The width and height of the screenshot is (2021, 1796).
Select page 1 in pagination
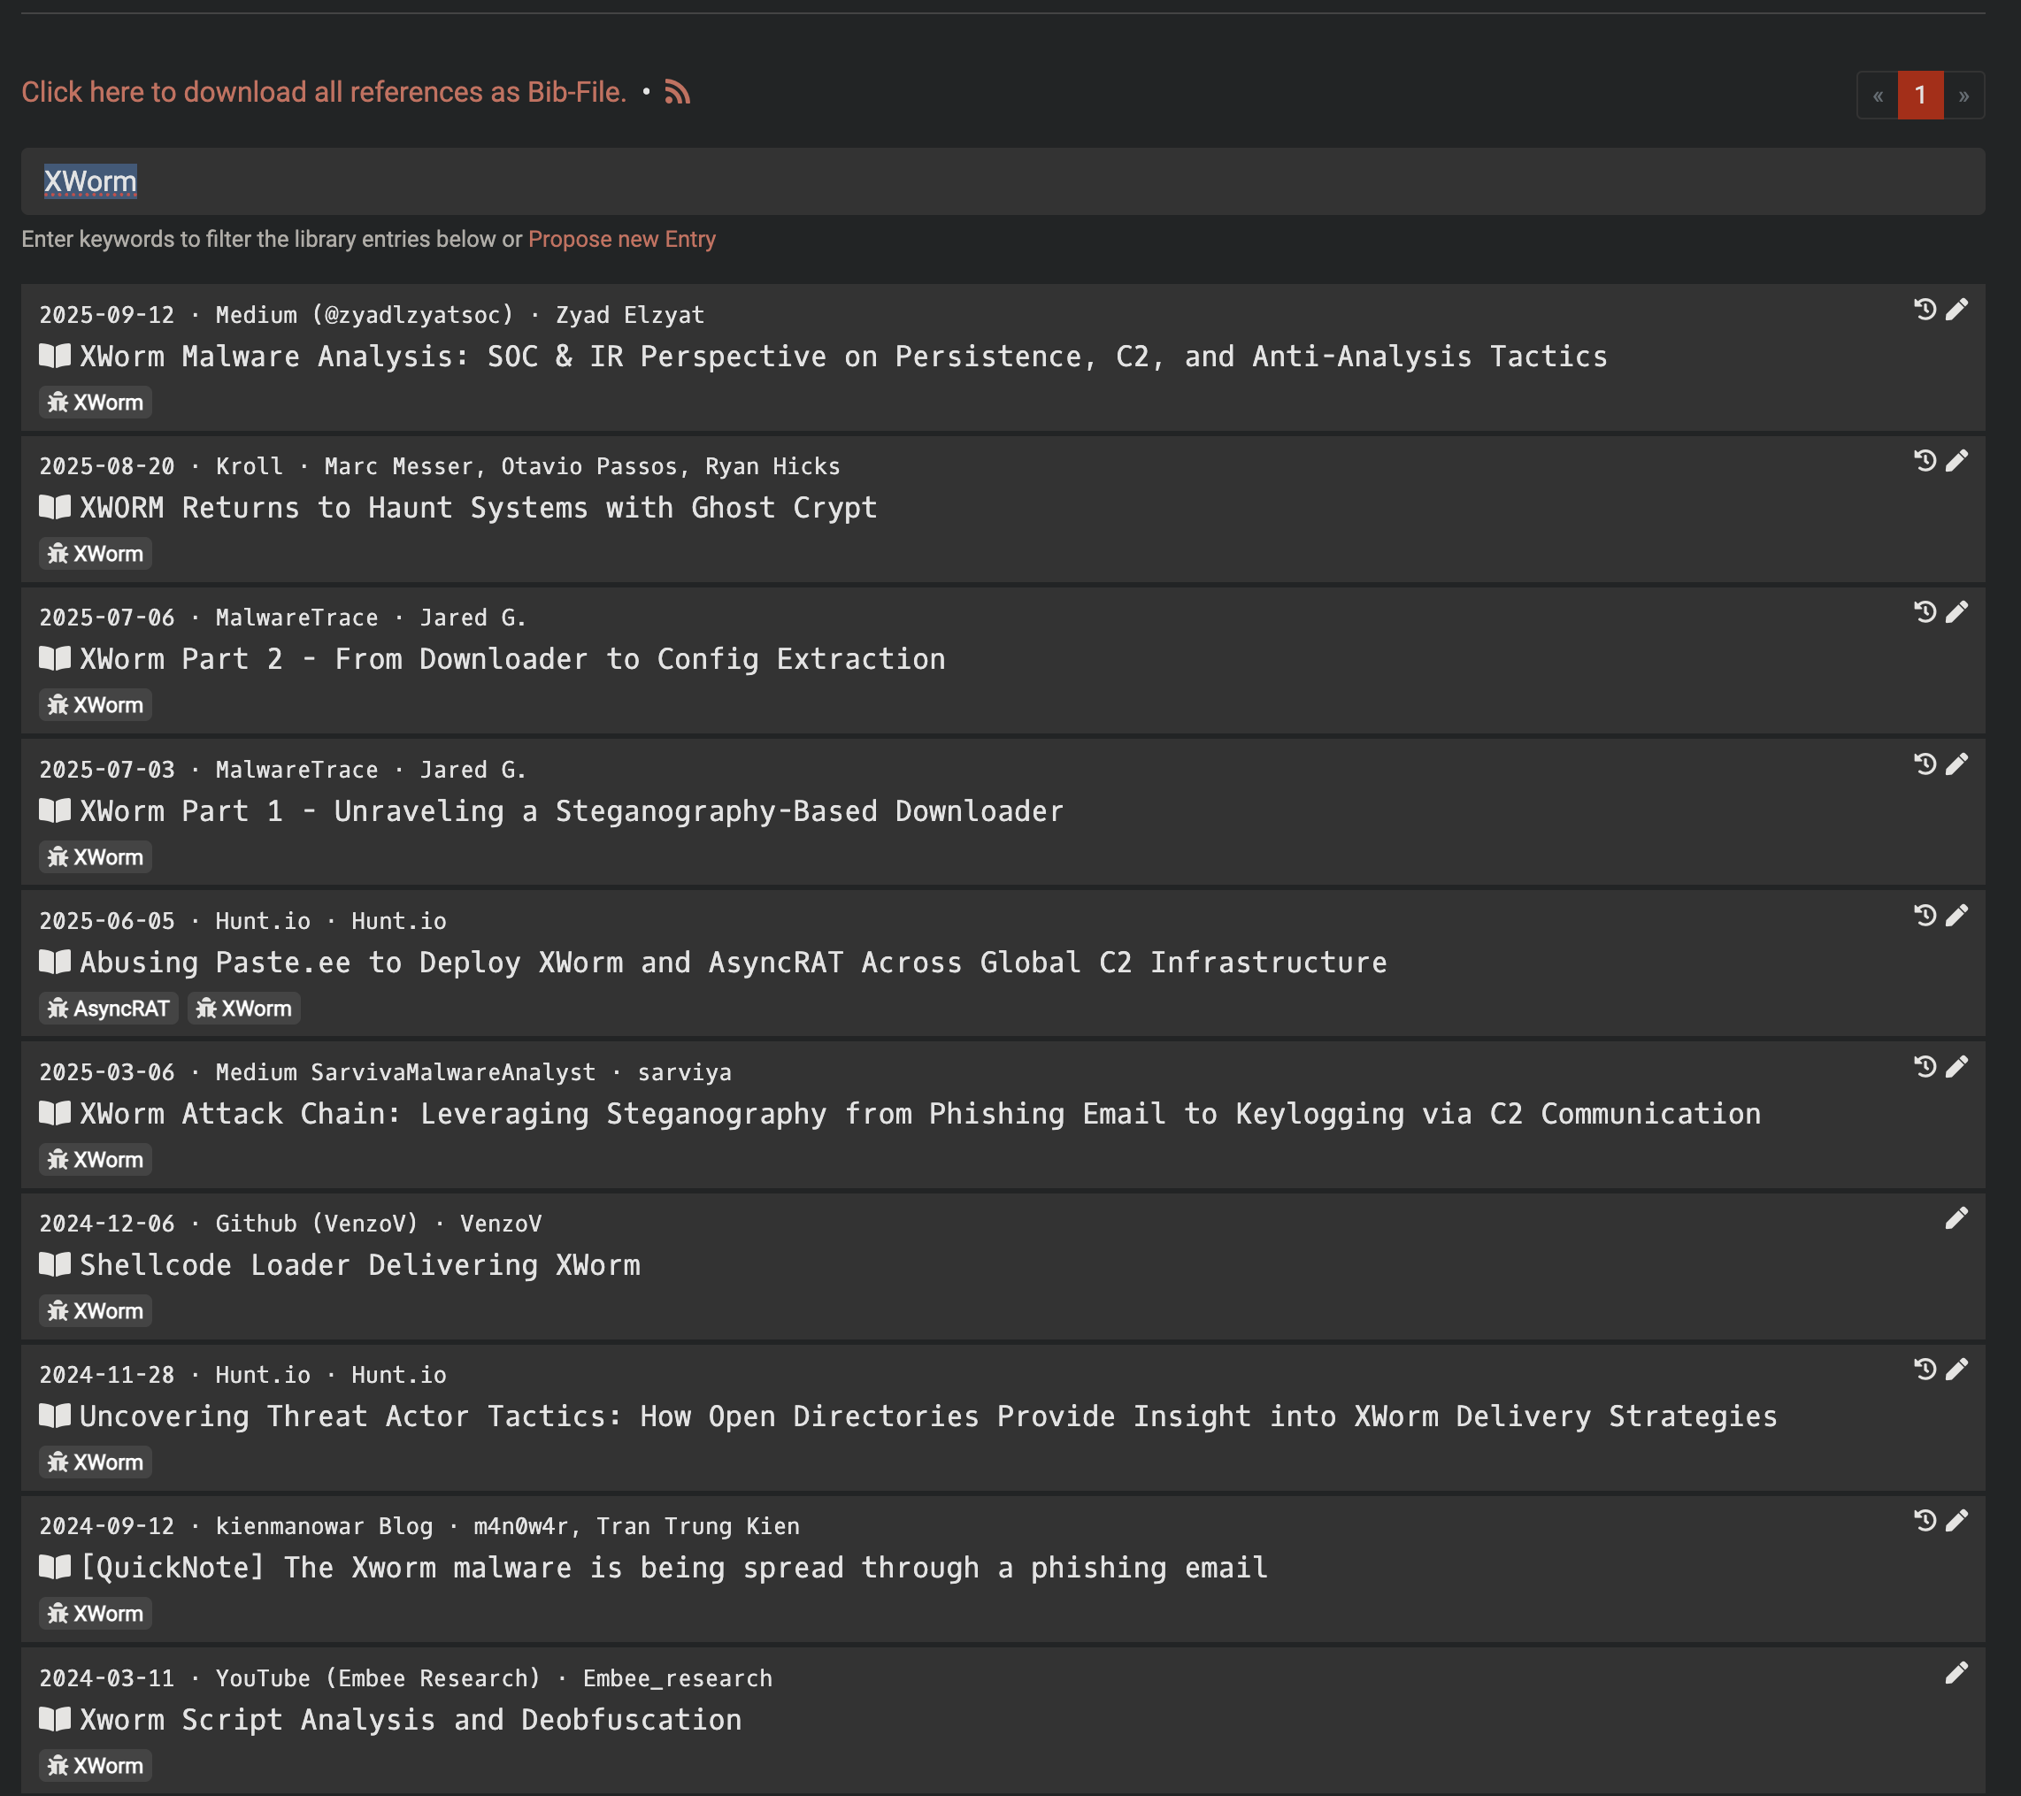point(1920,96)
